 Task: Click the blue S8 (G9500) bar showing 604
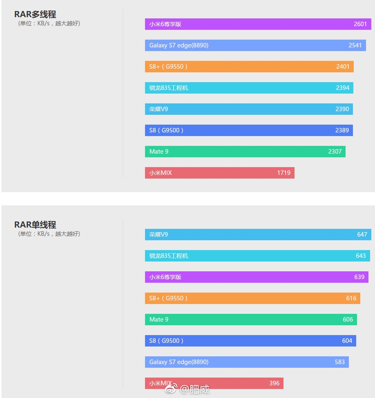click(x=250, y=341)
